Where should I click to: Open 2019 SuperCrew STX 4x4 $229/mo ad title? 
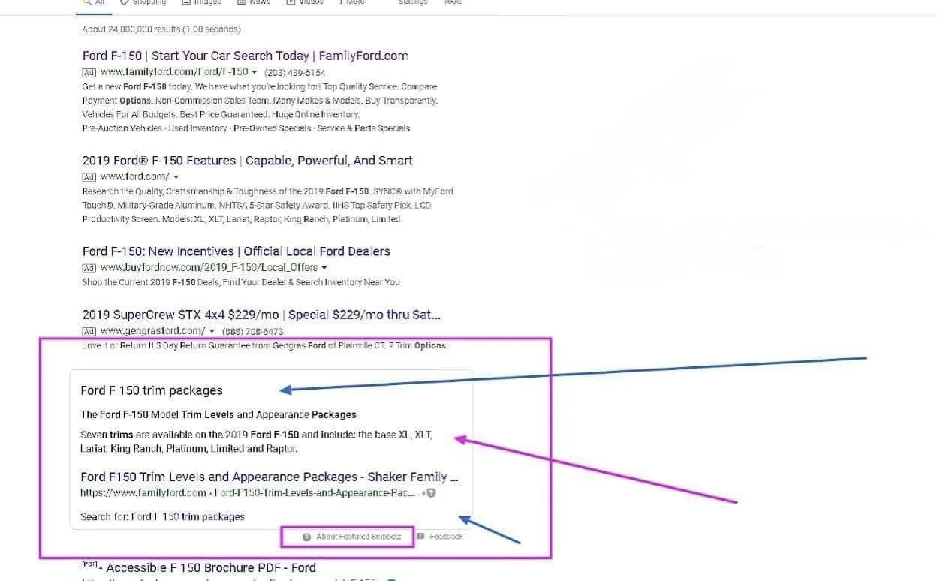tap(261, 315)
